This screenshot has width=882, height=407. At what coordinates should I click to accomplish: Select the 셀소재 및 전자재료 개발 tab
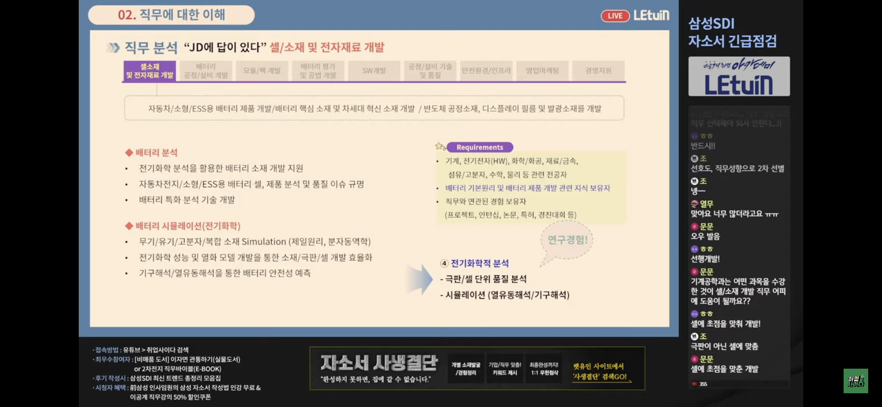150,71
